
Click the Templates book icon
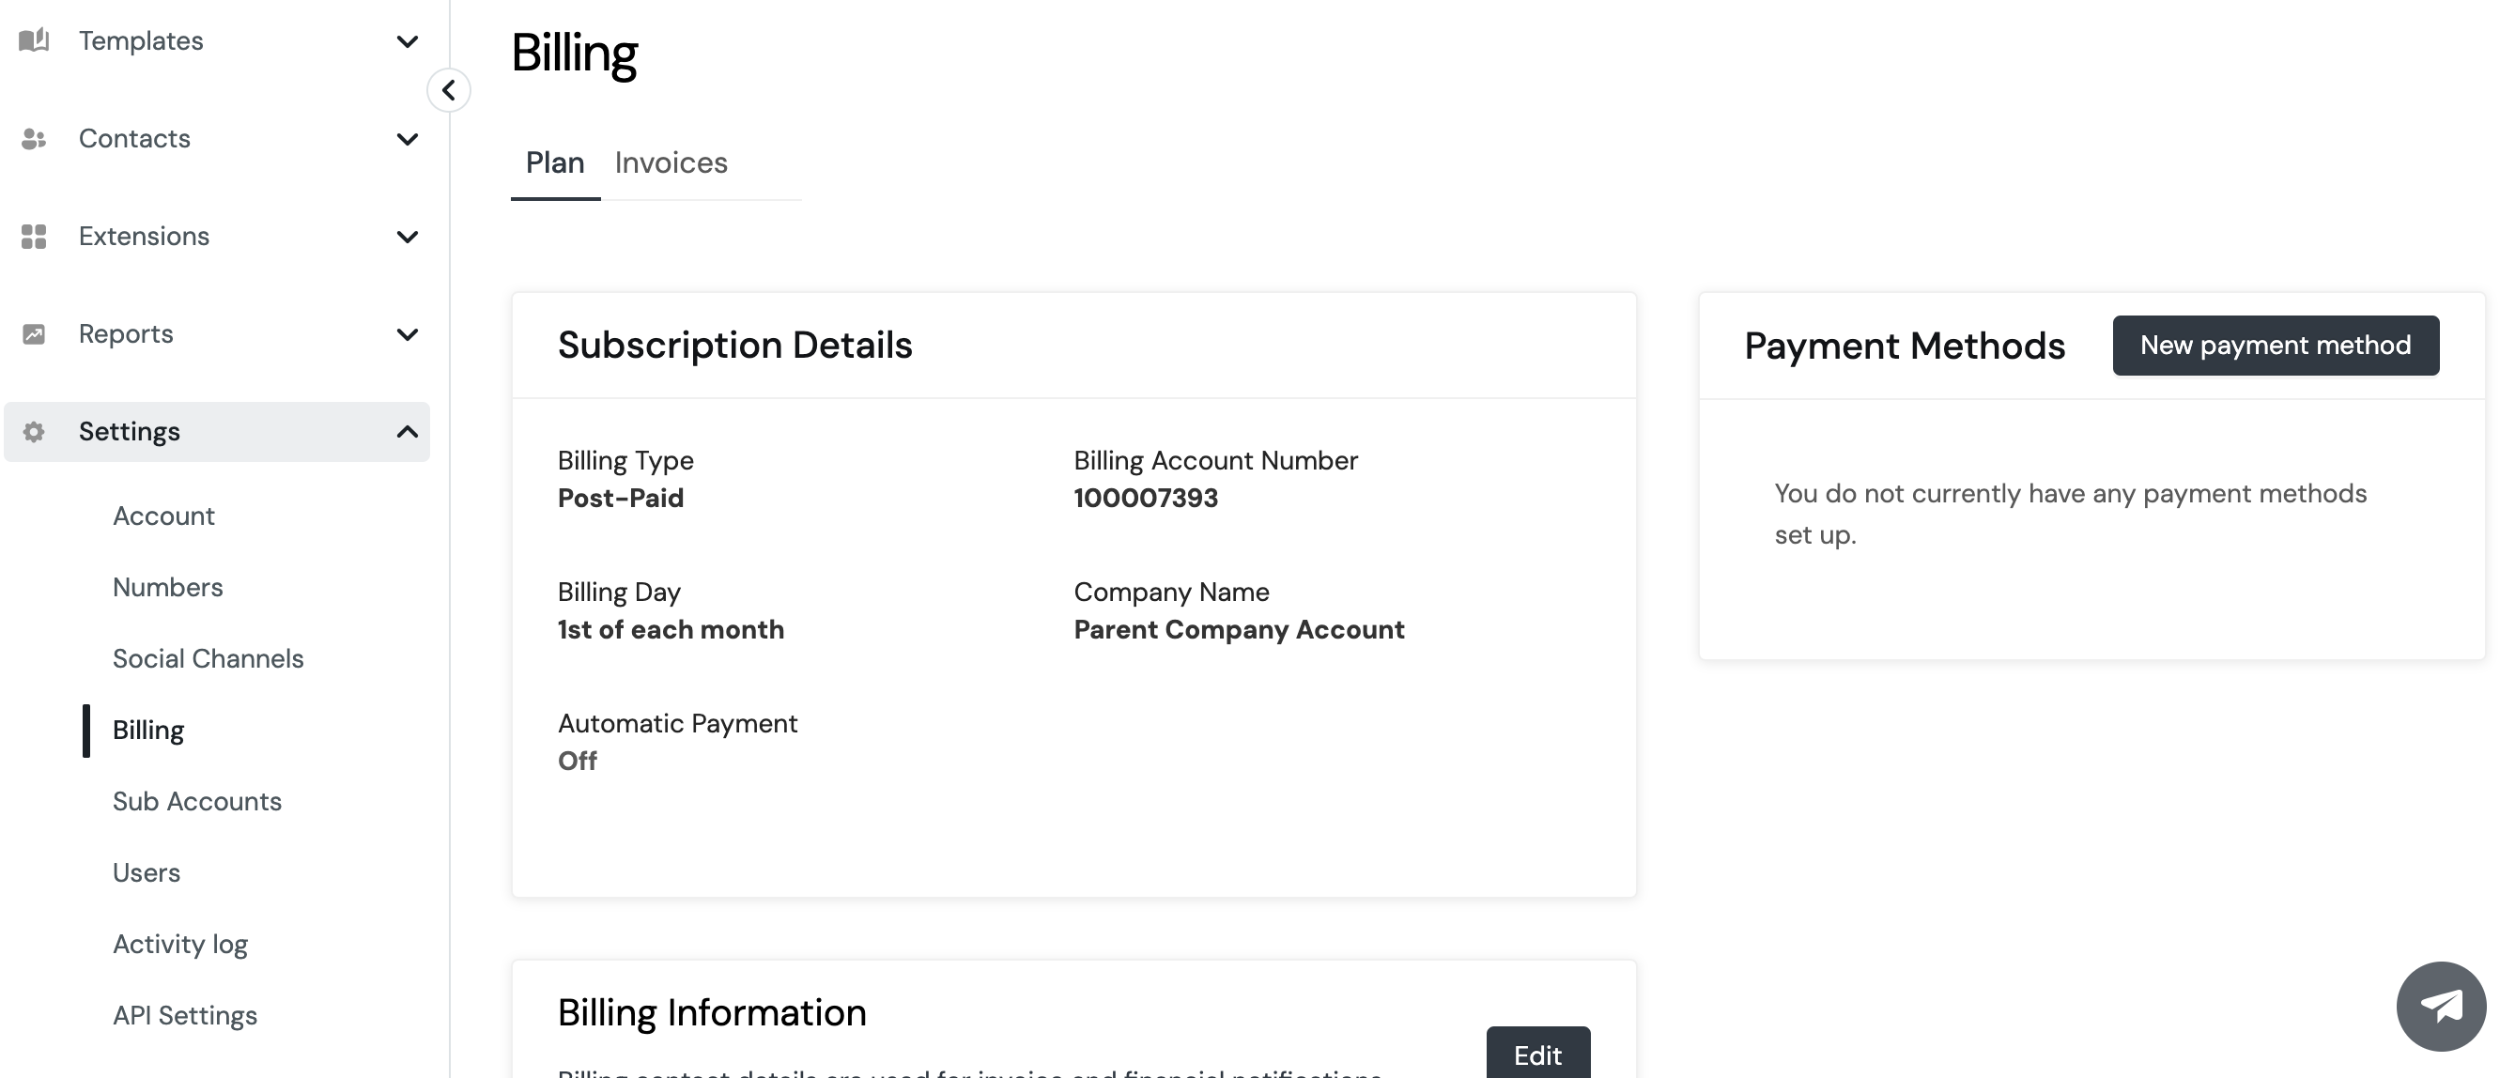(34, 40)
